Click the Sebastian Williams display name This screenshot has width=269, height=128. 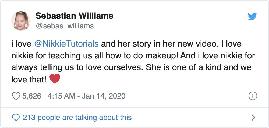tap(74, 16)
